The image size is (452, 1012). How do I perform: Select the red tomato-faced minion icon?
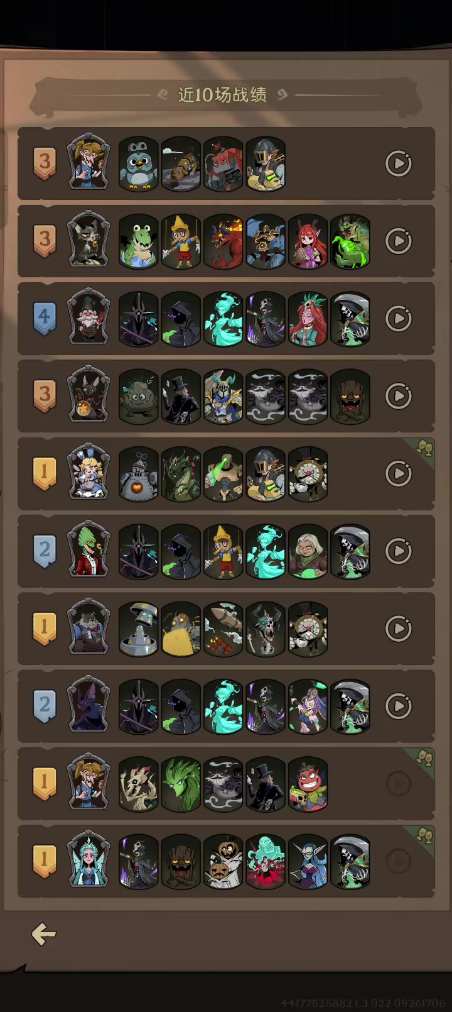click(308, 784)
